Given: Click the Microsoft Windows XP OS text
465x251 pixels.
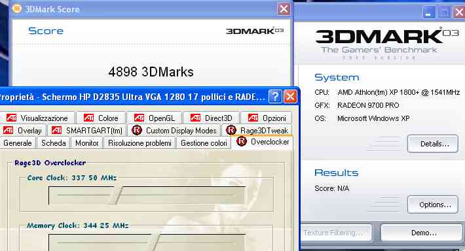Looking at the screenshot, I should click(x=373, y=118).
